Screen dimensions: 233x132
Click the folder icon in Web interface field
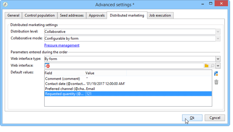coord(207,66)
